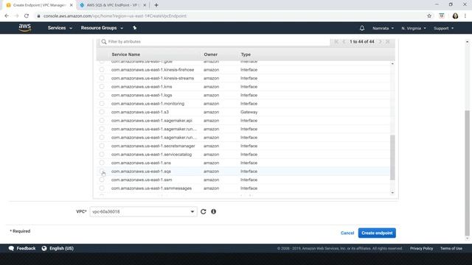
Task: Open the VPC info icon
Action: point(213,211)
